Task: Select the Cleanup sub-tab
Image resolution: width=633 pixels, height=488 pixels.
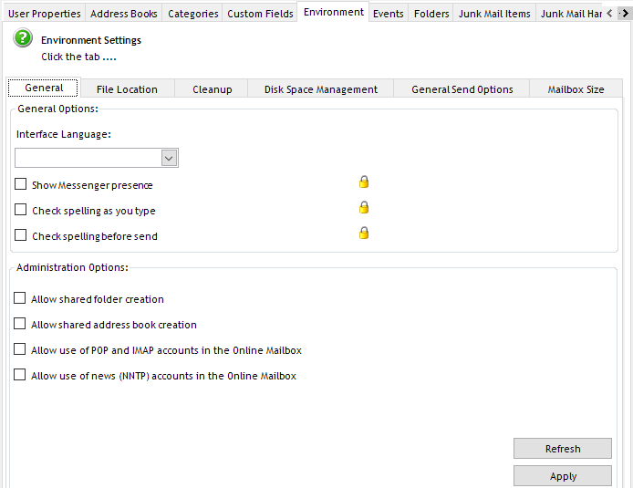Action: [x=212, y=89]
